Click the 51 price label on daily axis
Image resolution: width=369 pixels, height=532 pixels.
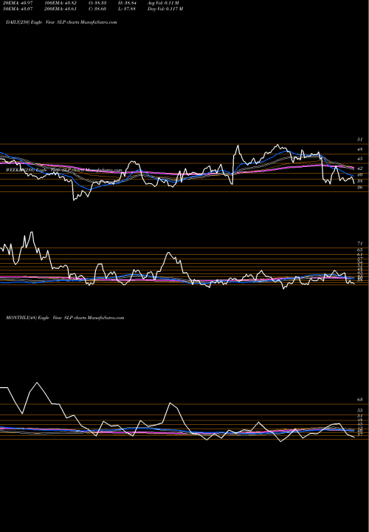click(x=360, y=140)
